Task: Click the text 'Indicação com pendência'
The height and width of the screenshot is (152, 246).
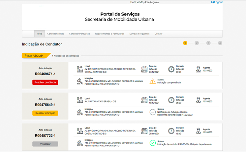Action: 169,83
